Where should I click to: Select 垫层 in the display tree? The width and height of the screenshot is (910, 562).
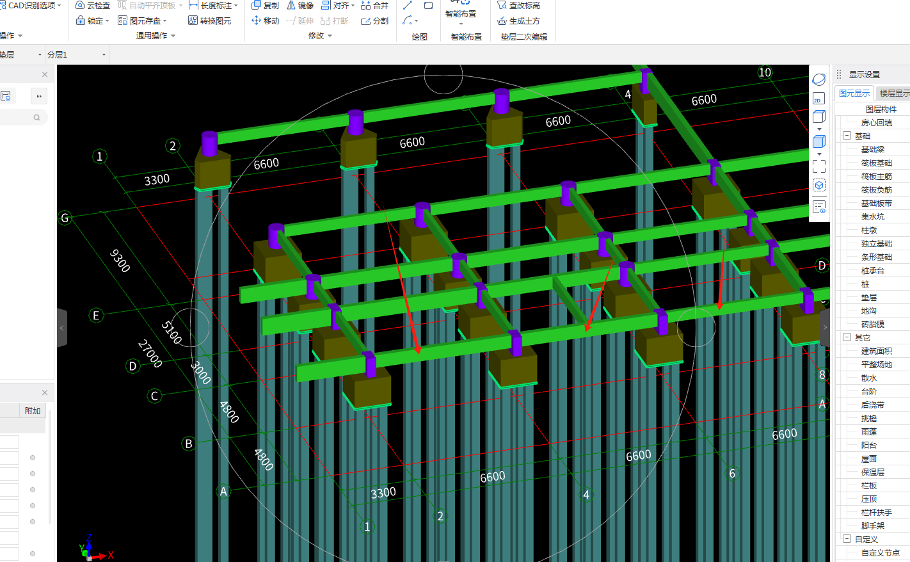pos(869,297)
